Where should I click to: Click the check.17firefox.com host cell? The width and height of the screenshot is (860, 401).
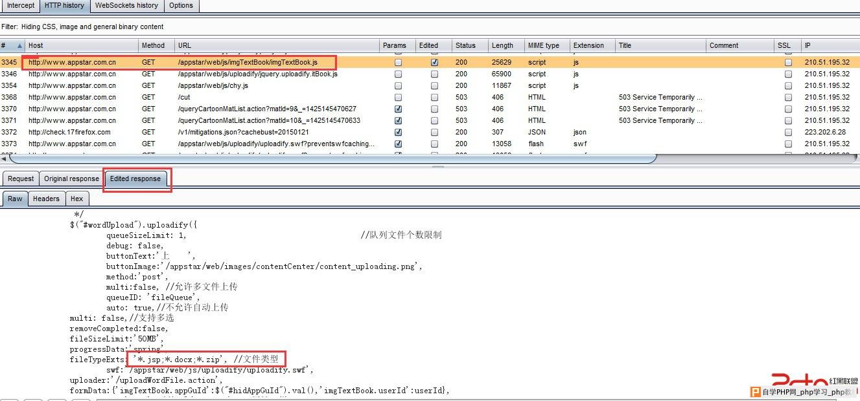69,132
